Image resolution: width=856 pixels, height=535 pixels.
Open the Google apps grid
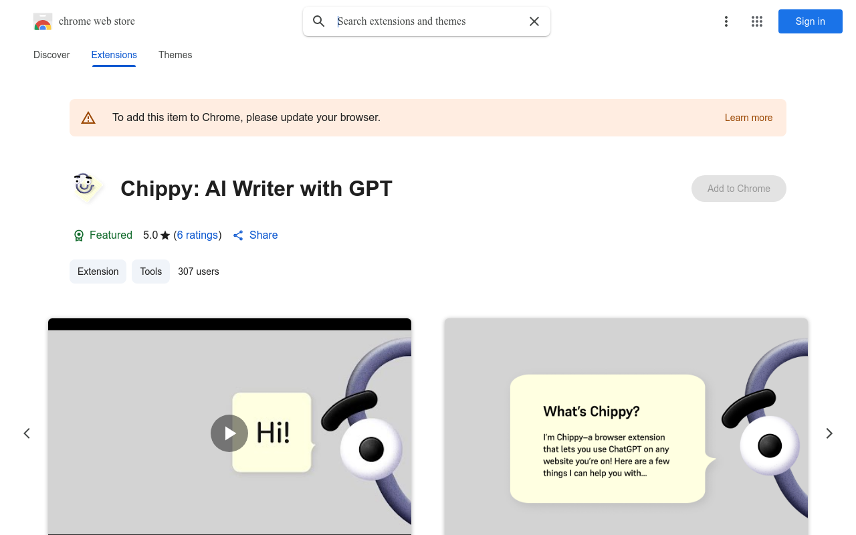[757, 21]
